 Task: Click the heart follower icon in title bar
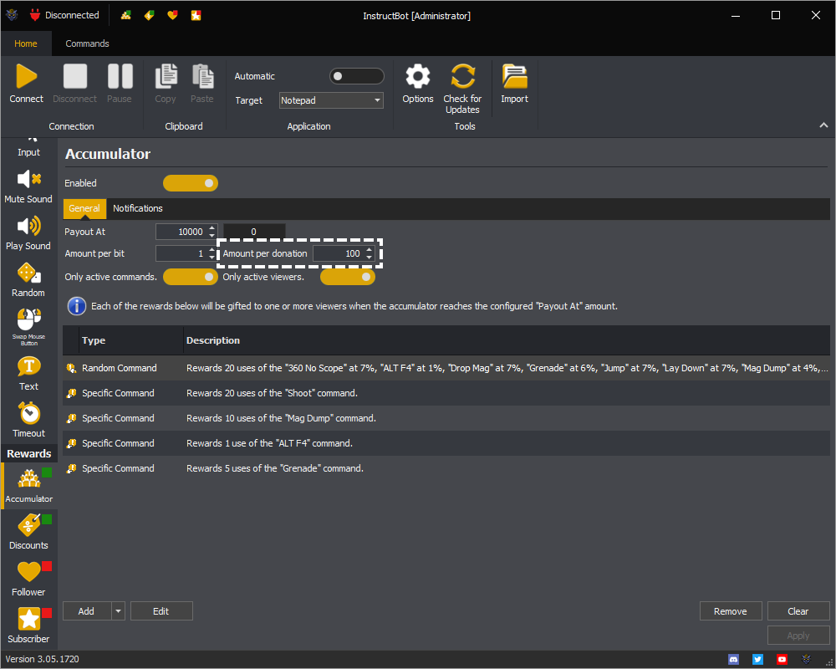[172, 16]
